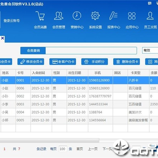Click the 修改会员卡 button
This screenshot has width=158, height=158.
31,62
